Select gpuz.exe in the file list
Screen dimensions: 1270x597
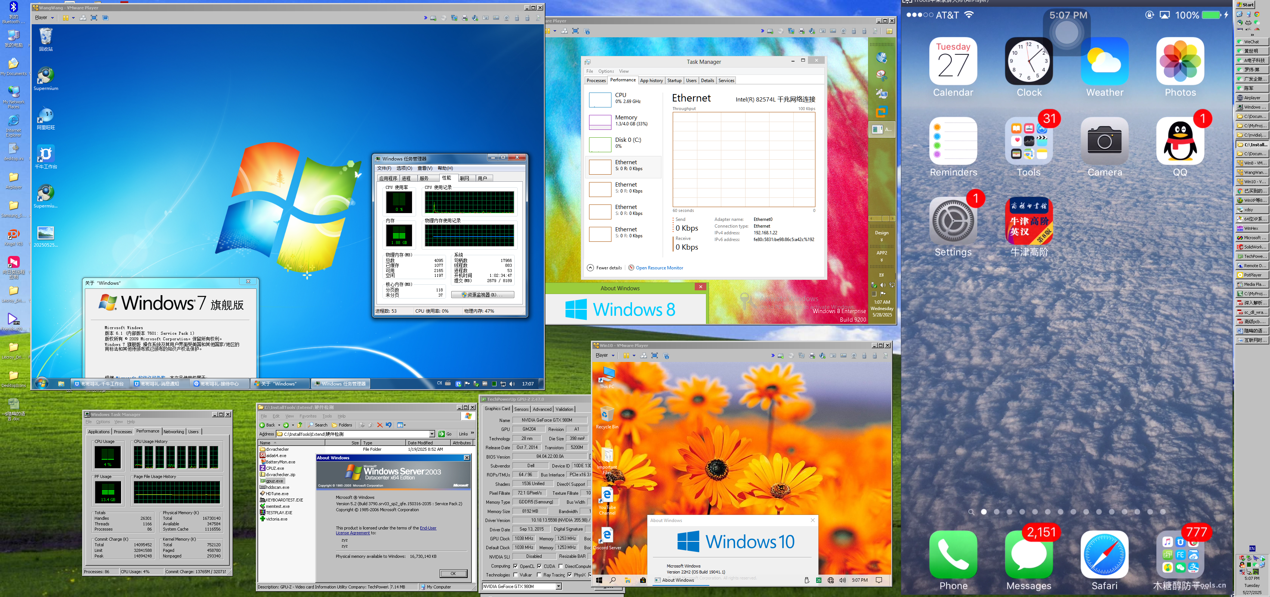274,481
